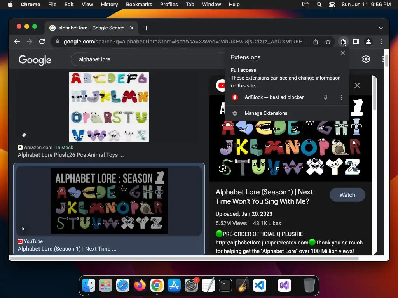Open the Chrome menu in menu bar
This screenshot has width=398, height=298.
30,4
